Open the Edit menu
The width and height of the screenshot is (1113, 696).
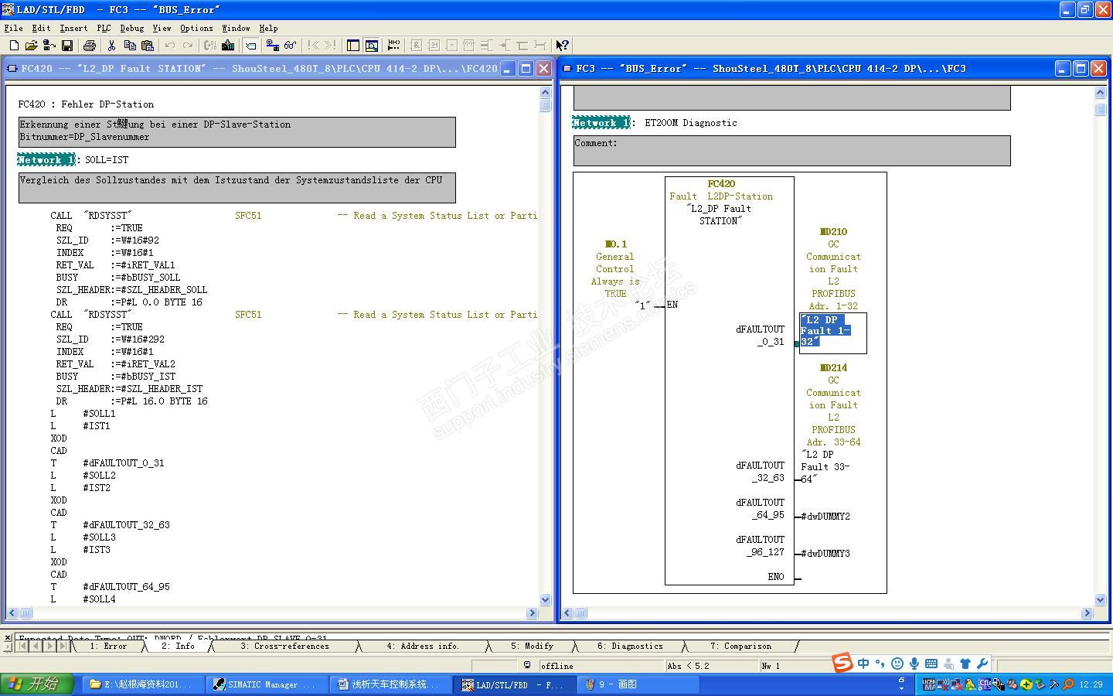(x=41, y=28)
